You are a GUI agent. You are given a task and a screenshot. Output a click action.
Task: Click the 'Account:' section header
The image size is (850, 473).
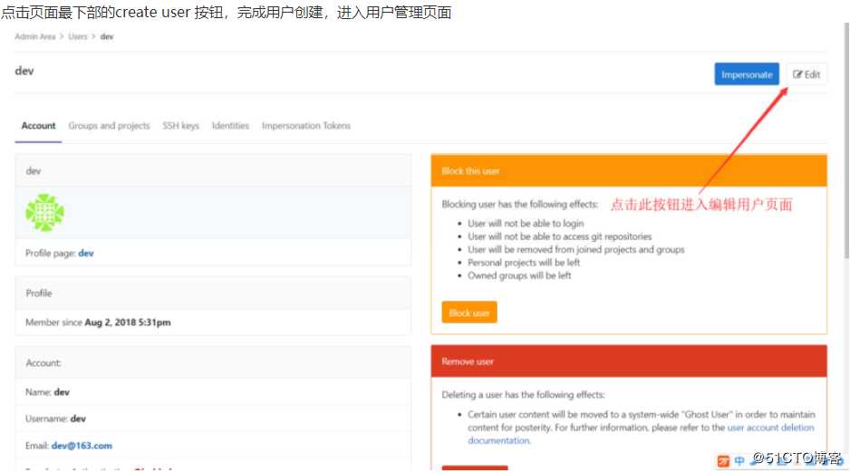point(213,363)
